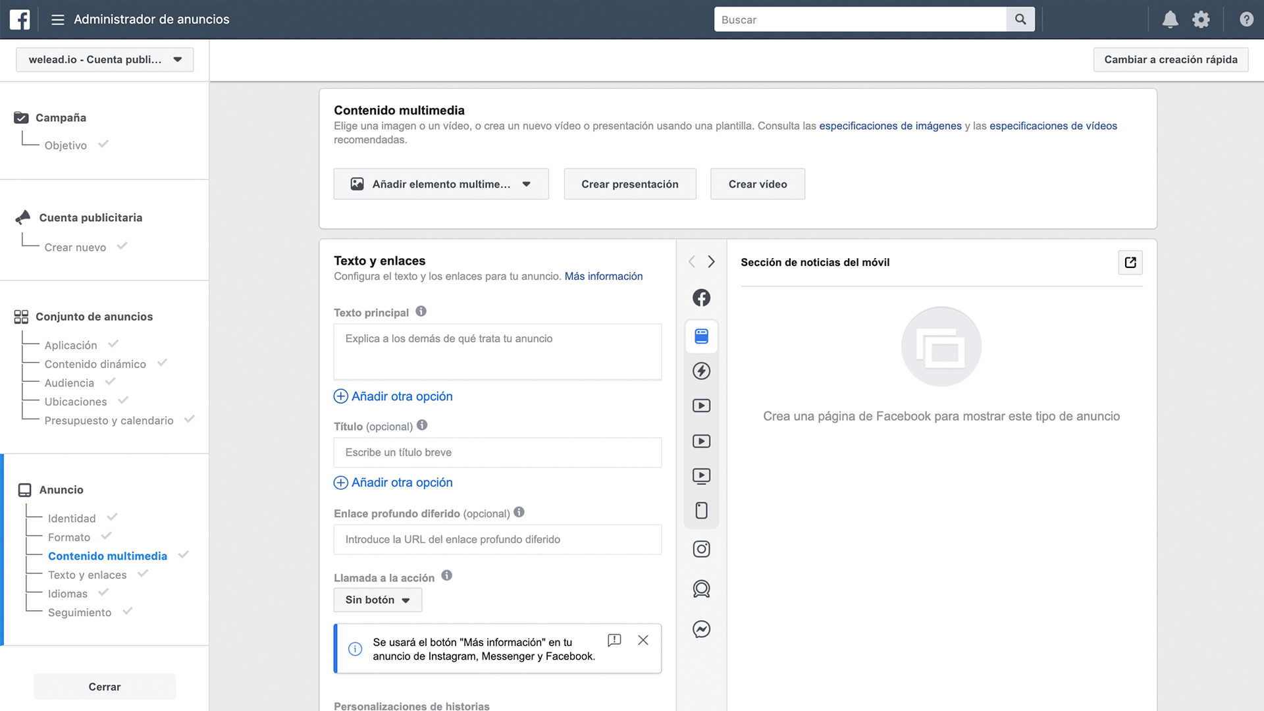Select the instant articles lightning preview icon

[702, 371]
